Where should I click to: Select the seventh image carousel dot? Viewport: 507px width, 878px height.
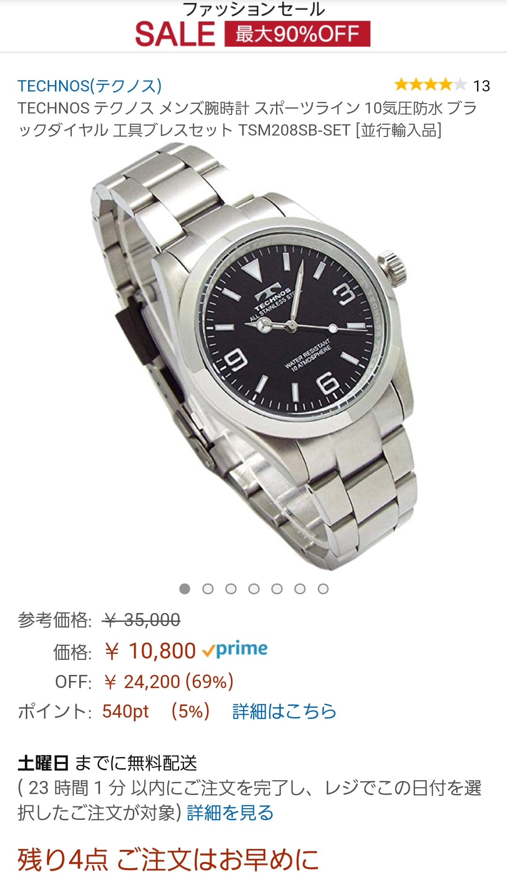(323, 589)
